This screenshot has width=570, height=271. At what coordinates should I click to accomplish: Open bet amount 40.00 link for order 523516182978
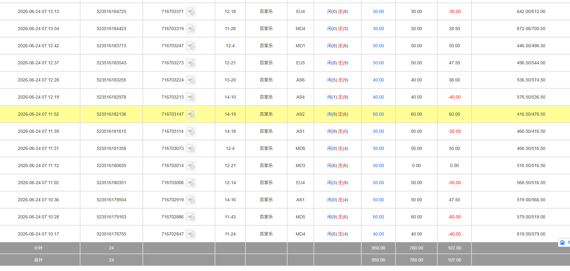click(x=378, y=97)
